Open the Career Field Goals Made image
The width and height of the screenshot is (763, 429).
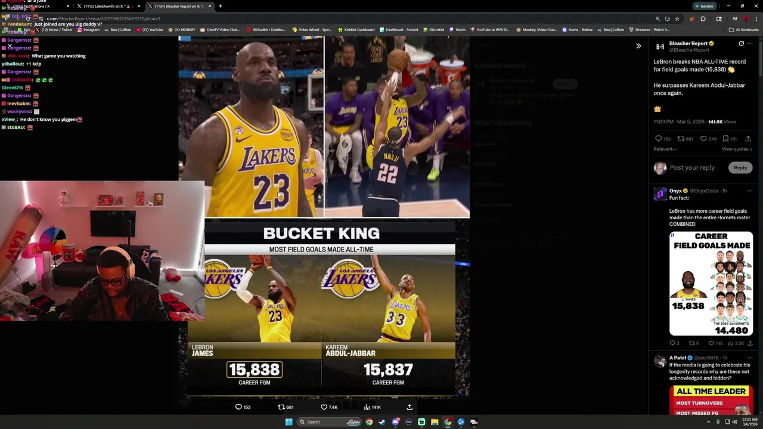coord(711,284)
